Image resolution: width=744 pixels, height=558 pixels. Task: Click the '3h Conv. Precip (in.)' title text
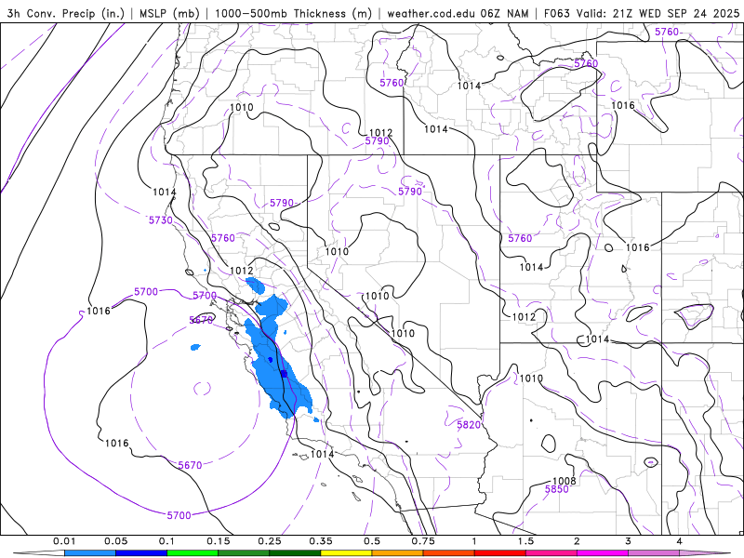65,13
